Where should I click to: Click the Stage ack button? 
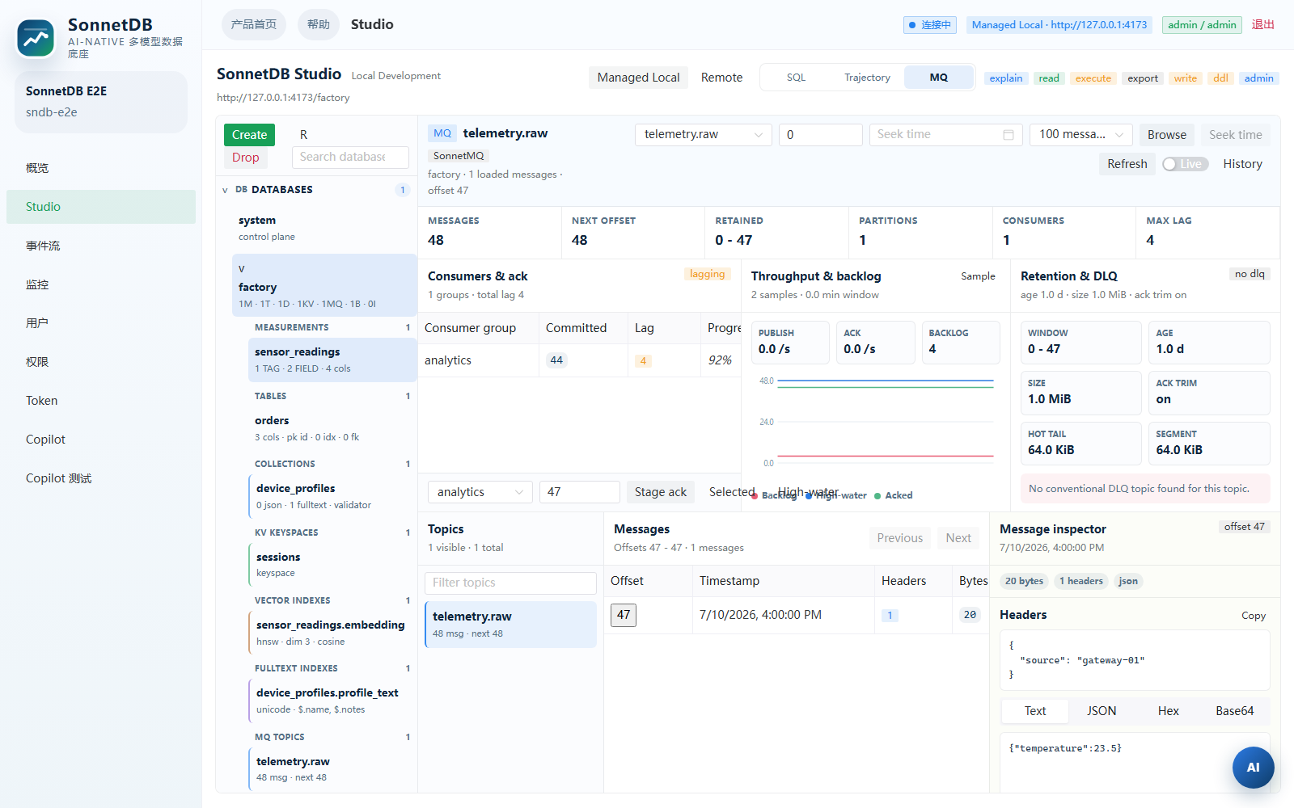[660, 492]
